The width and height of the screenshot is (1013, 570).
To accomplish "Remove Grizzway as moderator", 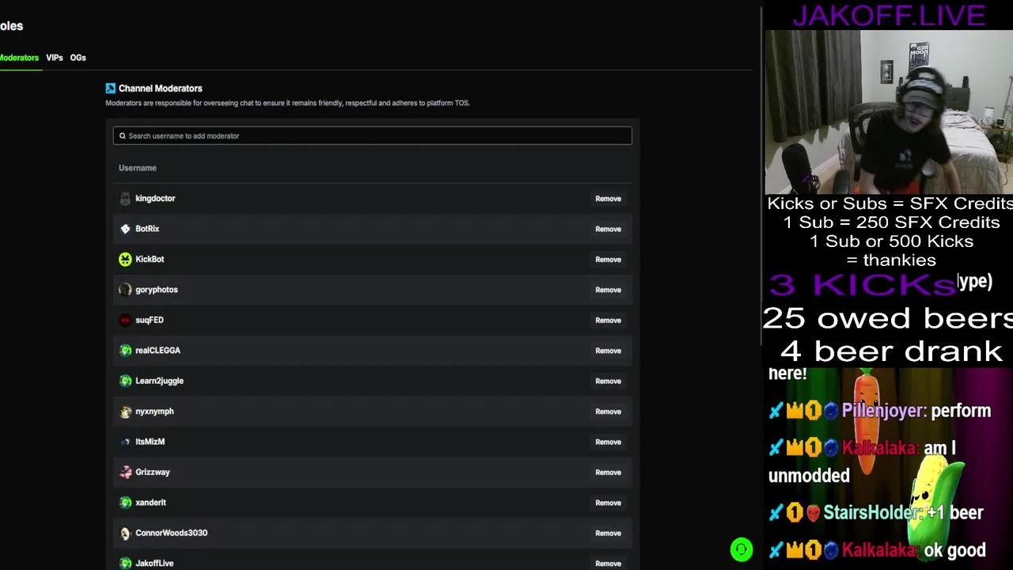I will (608, 472).
